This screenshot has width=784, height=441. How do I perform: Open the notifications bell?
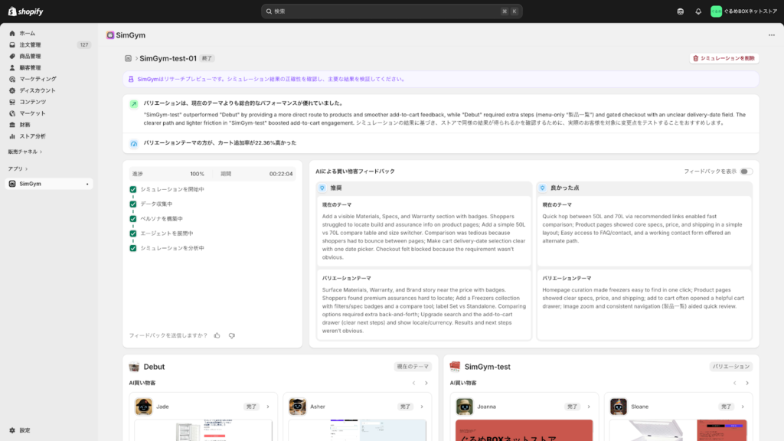click(x=698, y=11)
